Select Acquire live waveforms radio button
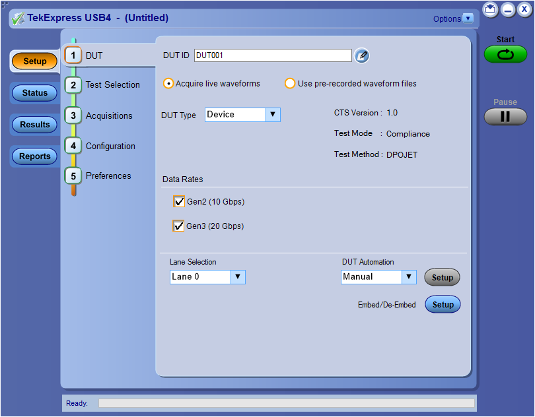This screenshot has width=535, height=417. 169,84
